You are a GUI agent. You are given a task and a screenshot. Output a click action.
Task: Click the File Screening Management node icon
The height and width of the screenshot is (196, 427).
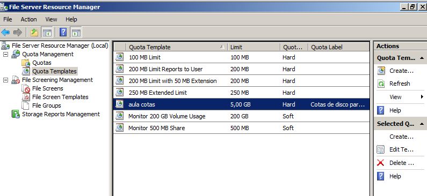coord(16,80)
